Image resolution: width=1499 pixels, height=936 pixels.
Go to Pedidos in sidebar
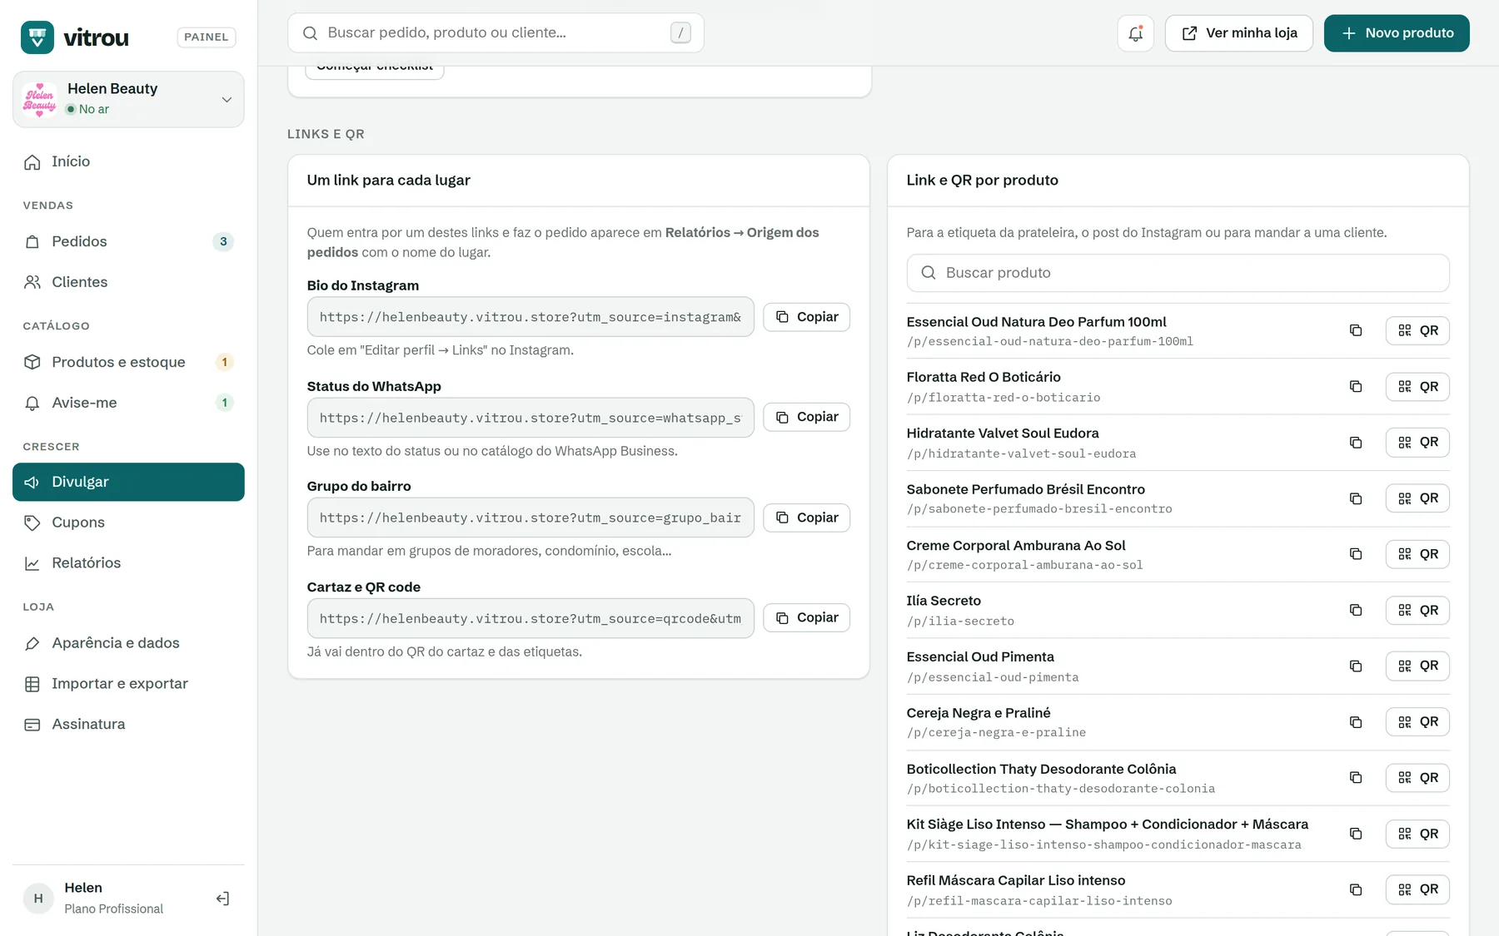click(x=128, y=241)
